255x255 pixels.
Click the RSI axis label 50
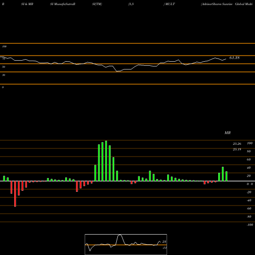(x=4, y=67)
